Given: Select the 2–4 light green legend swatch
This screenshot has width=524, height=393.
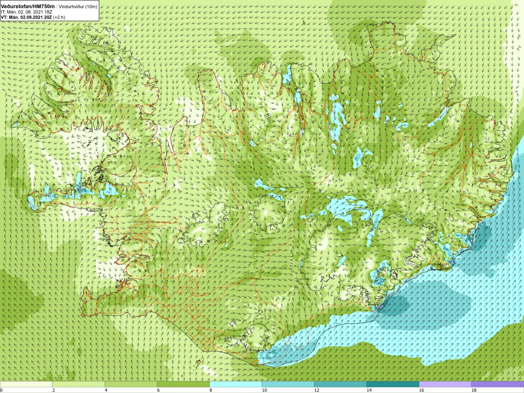Looking at the screenshot, I should pos(79,384).
